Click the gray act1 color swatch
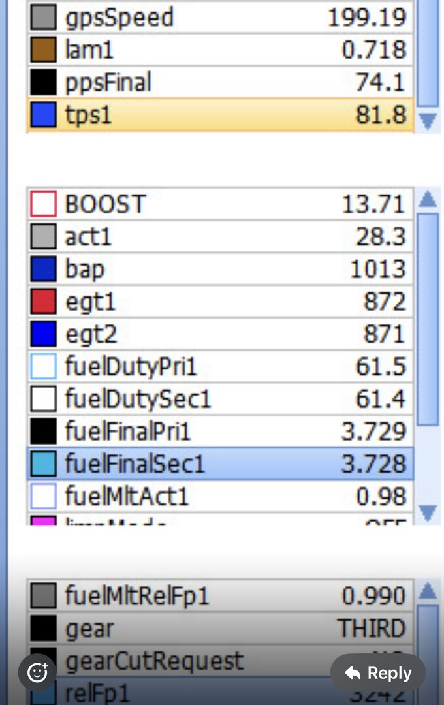Screen dimensions: 444x705 coord(44,236)
